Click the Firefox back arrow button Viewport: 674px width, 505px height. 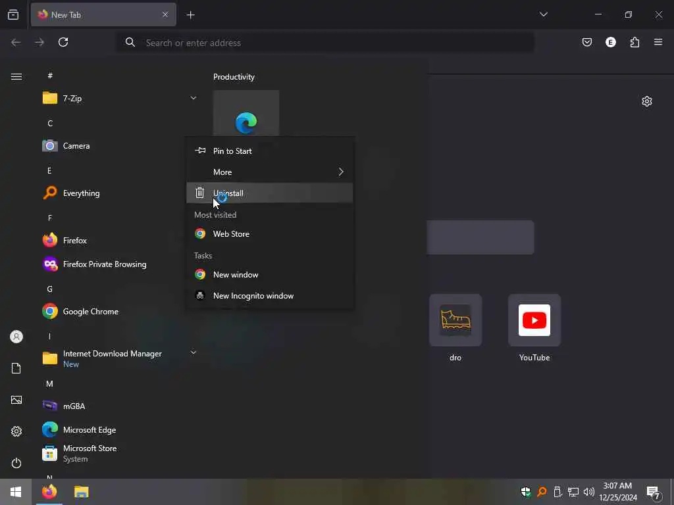click(16, 42)
